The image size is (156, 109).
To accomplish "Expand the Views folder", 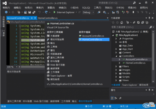I will 116,80.
